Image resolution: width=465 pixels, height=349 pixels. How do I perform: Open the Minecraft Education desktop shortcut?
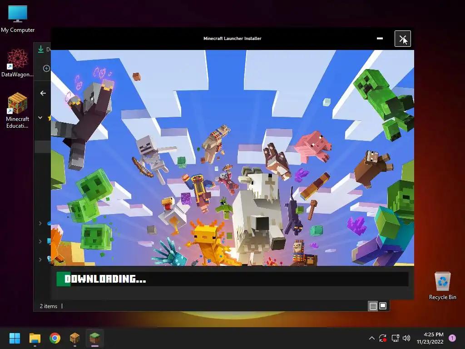coord(18,110)
